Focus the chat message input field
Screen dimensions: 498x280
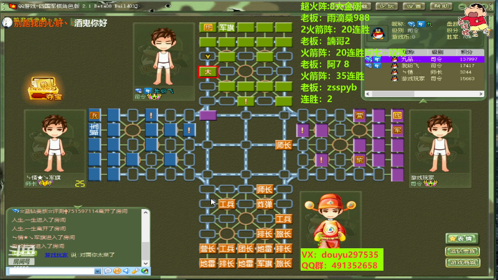pyautogui.click(x=52, y=271)
